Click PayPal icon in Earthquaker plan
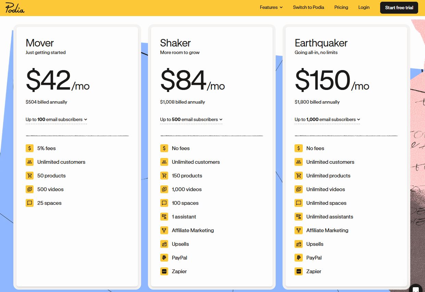425x292 pixels. (299, 258)
